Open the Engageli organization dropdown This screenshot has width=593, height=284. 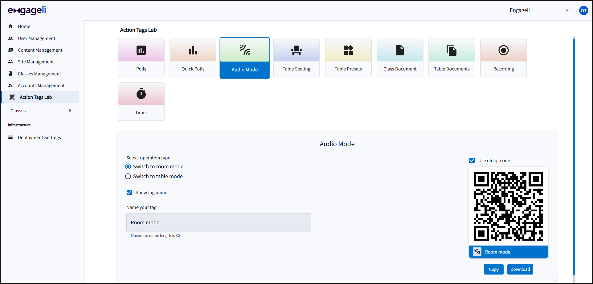(540, 10)
